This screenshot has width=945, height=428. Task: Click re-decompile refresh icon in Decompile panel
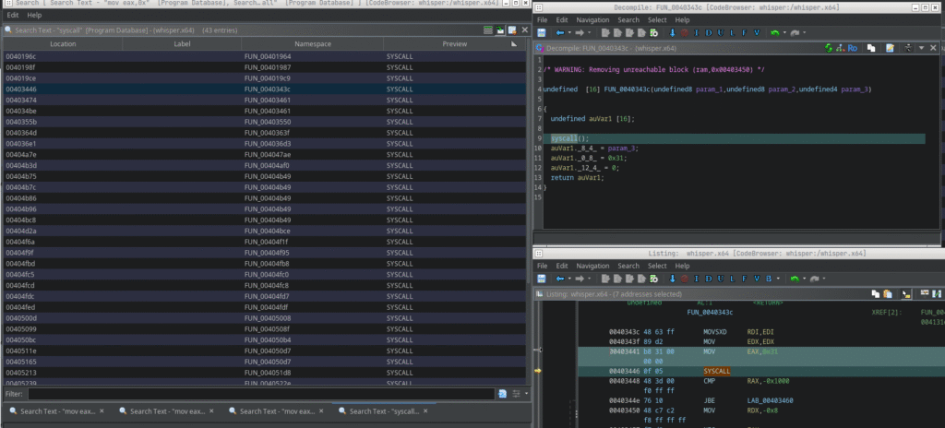[829, 47]
